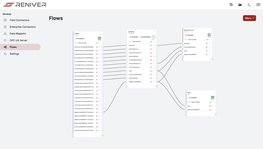Open data mapper 38343038 three-dot menu
The height and width of the screenshot is (149, 263).
(x=154, y=32)
